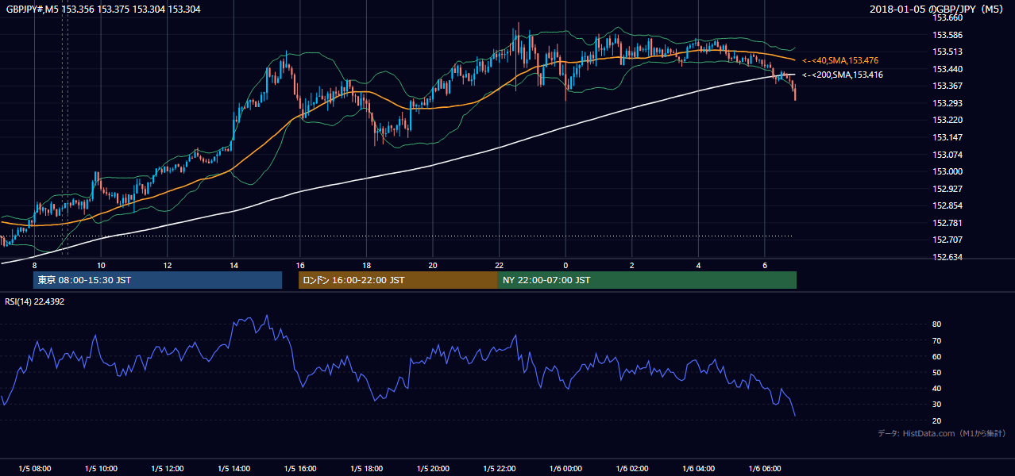The height and width of the screenshot is (476, 1015).
Task: Click the hour label 12 under price chart
Action: (168, 265)
